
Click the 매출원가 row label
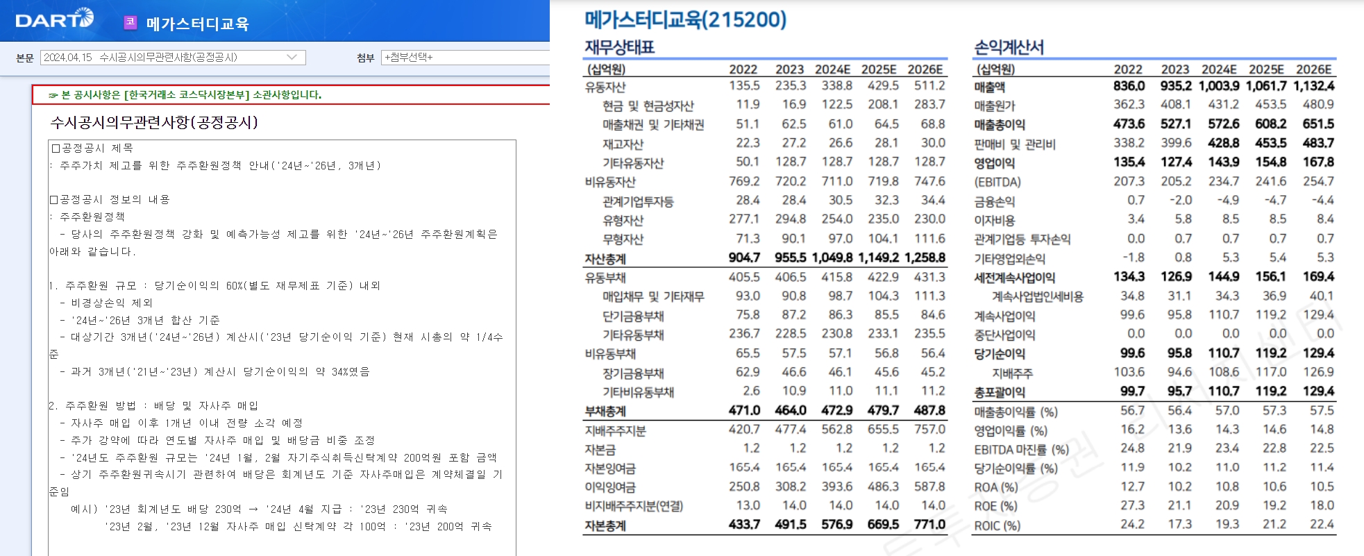[x=994, y=106]
